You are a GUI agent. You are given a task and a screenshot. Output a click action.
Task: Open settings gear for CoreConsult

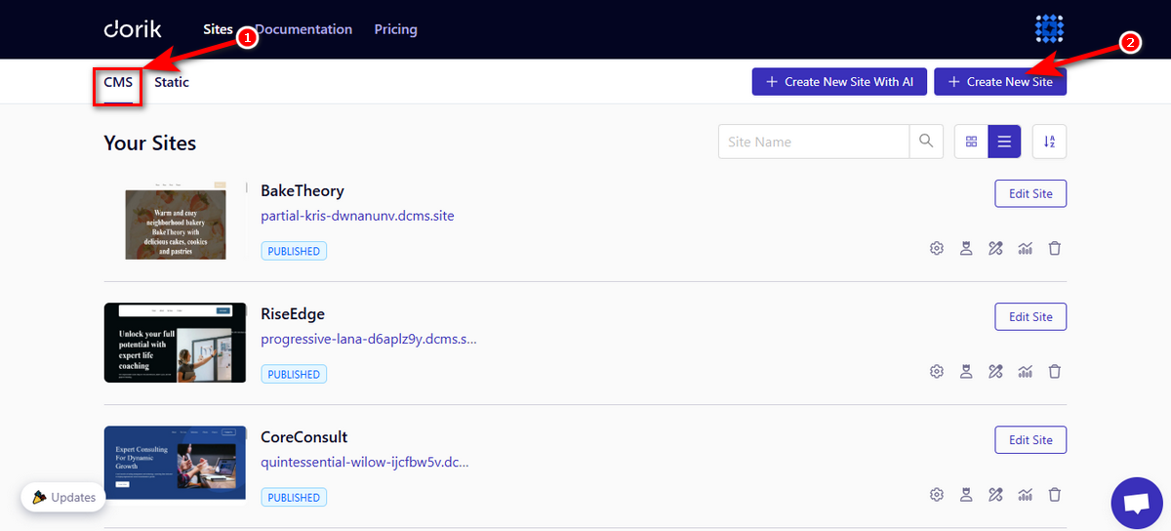coord(937,494)
